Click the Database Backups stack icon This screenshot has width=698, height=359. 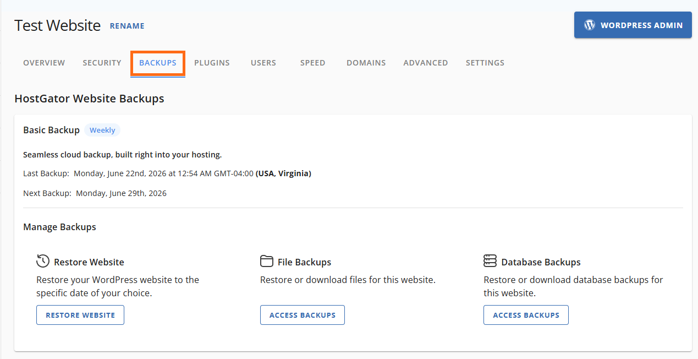pyautogui.click(x=490, y=261)
